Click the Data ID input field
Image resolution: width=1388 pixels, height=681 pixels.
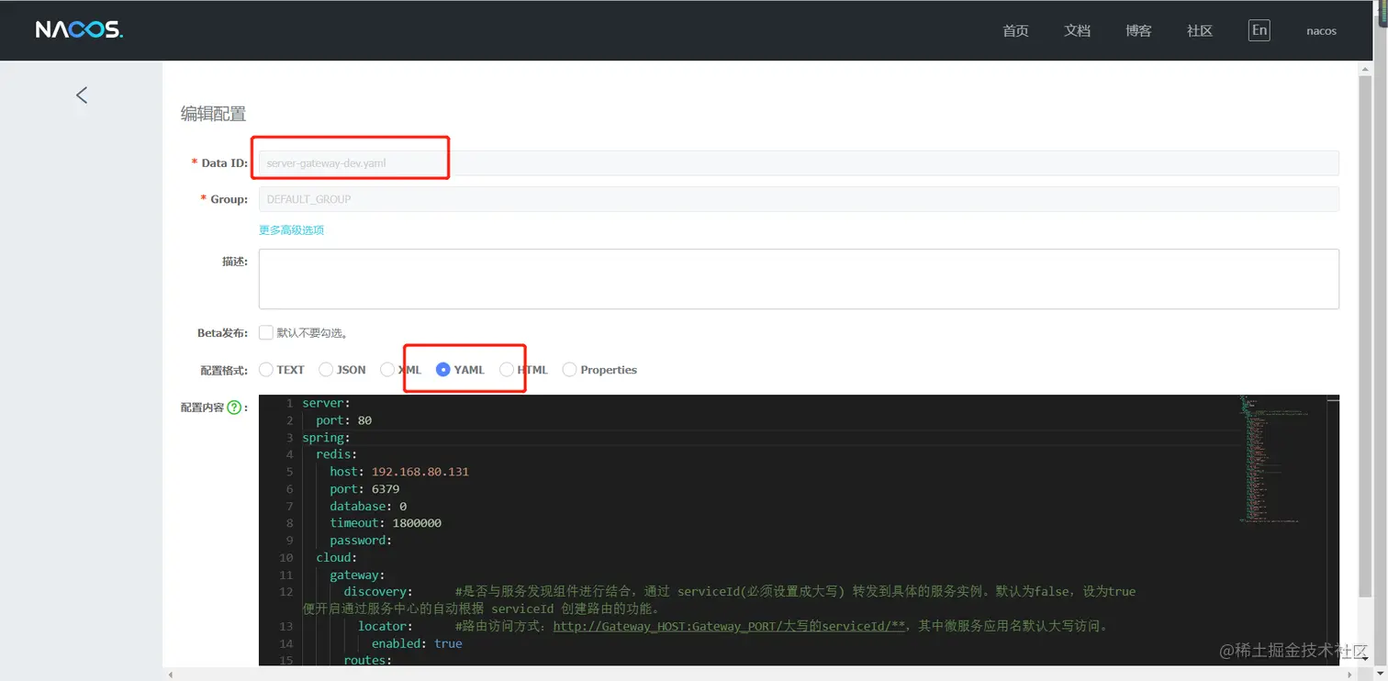[x=799, y=163]
